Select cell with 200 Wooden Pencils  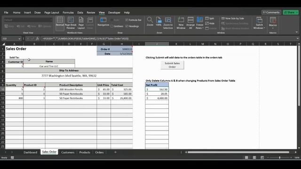coord(71,89)
